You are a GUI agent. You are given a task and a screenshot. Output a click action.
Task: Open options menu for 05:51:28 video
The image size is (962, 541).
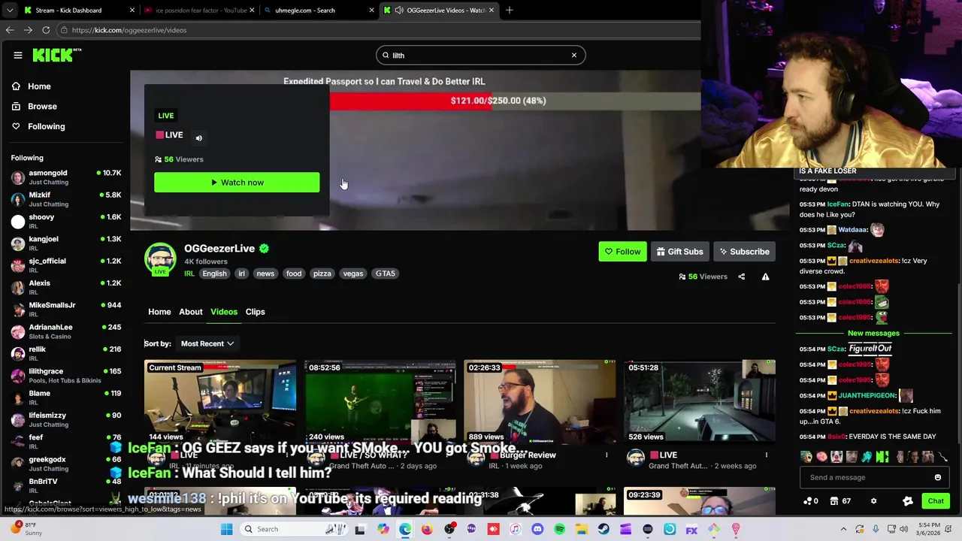[x=767, y=455]
